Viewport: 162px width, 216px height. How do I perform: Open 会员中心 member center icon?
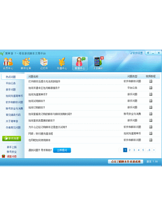[x=8, y=64]
